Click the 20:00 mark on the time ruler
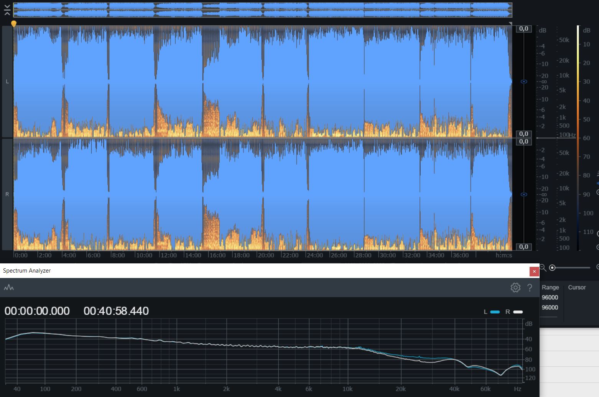This screenshot has width=599, height=397. point(266,255)
